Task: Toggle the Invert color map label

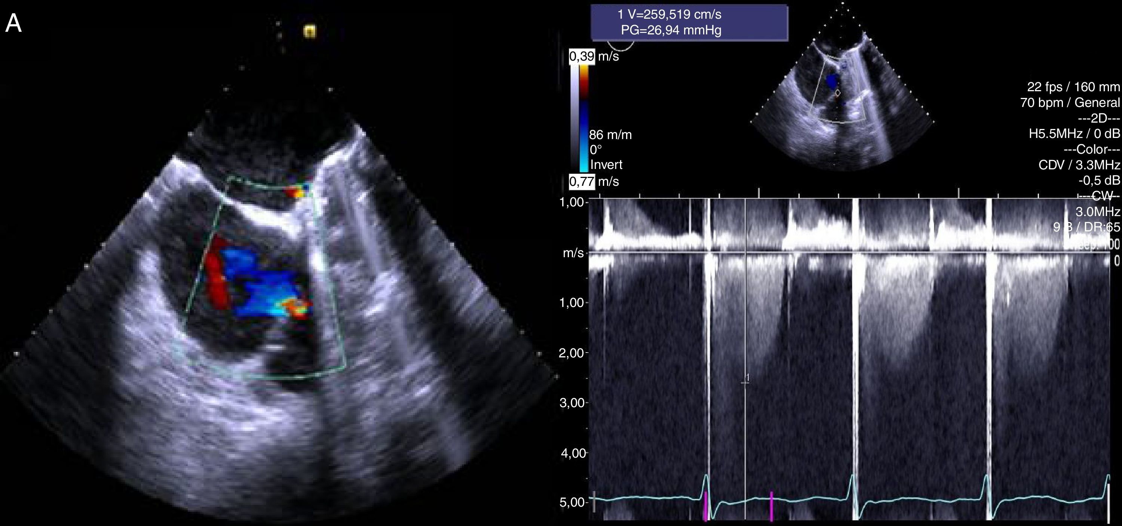Action: tap(606, 164)
